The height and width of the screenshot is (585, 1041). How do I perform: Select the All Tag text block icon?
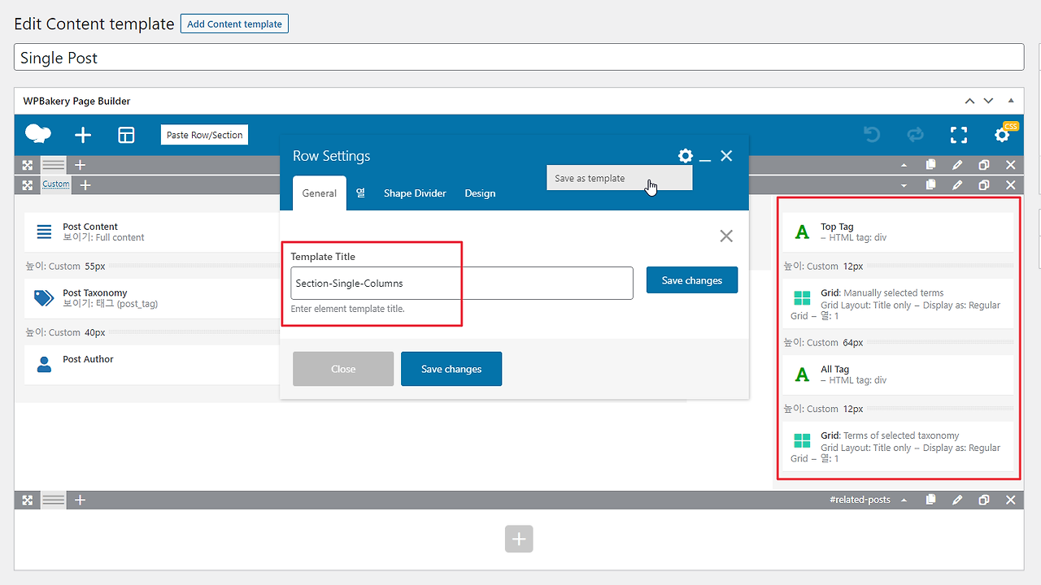click(x=802, y=375)
